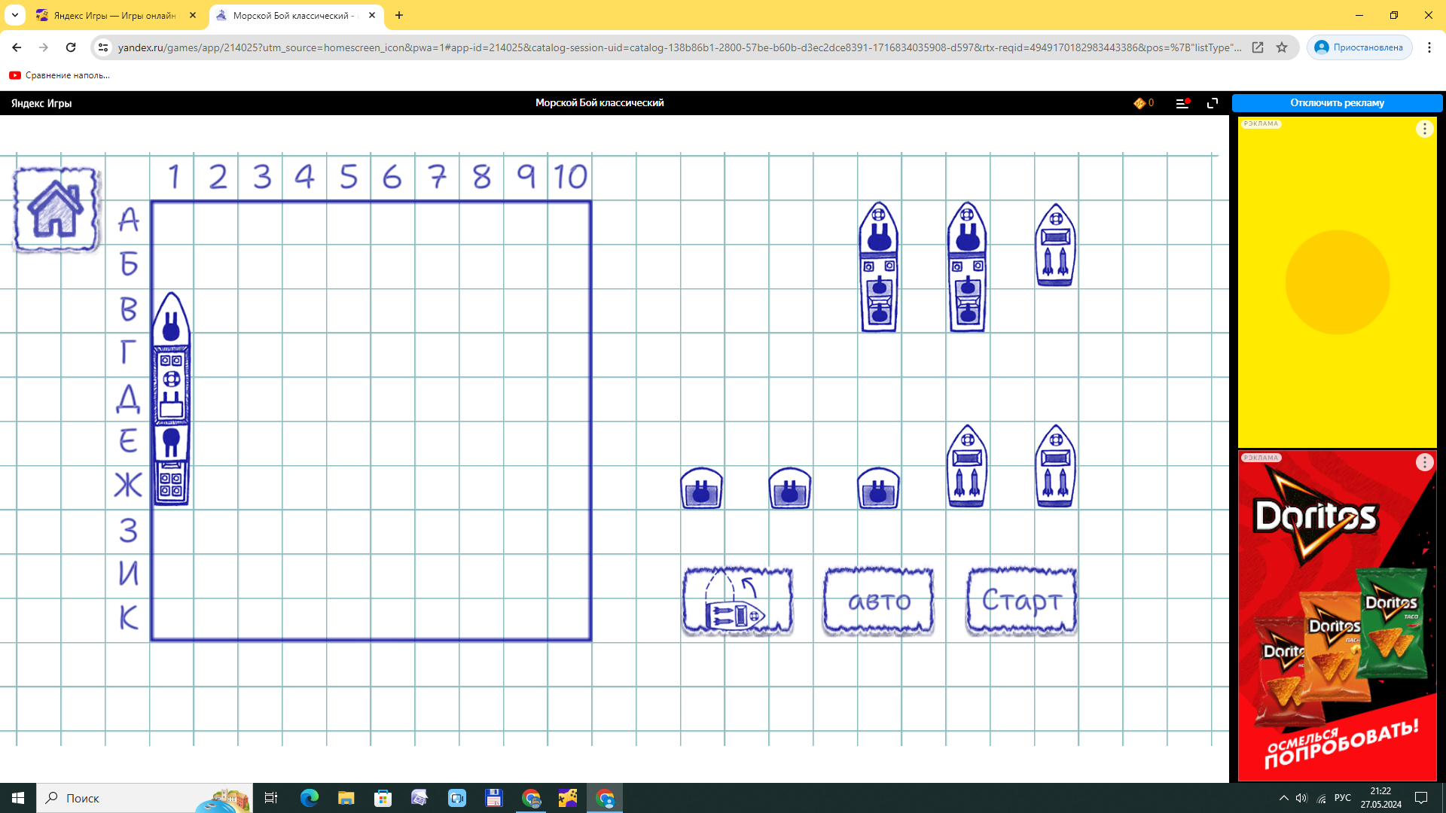Select the top-right two-deck ship
Image resolution: width=1446 pixels, height=813 pixels.
[1055, 245]
